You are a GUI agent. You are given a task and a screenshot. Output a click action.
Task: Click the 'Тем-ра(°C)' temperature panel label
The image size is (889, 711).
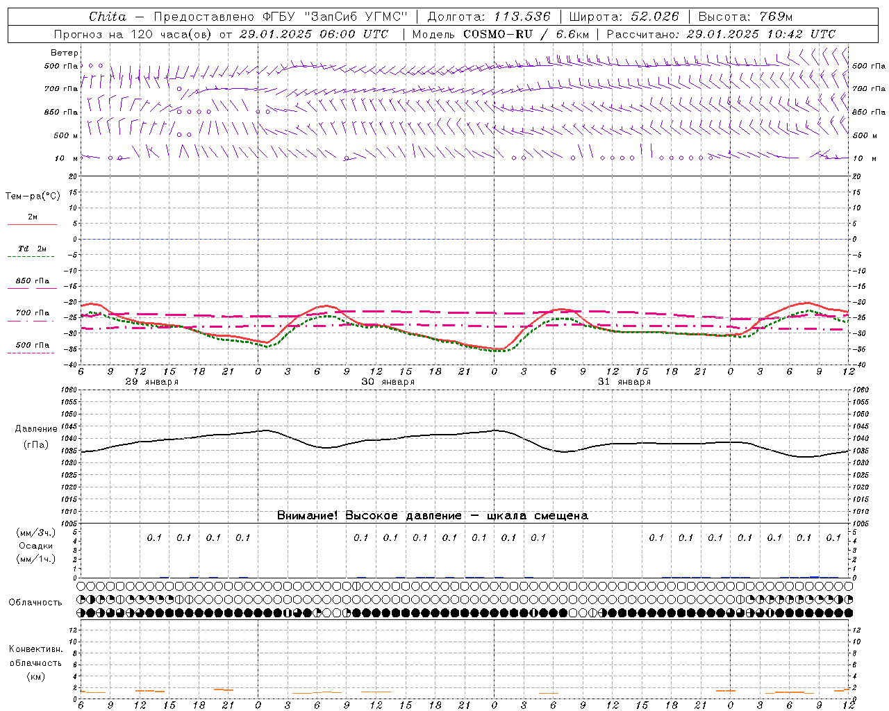click(33, 196)
